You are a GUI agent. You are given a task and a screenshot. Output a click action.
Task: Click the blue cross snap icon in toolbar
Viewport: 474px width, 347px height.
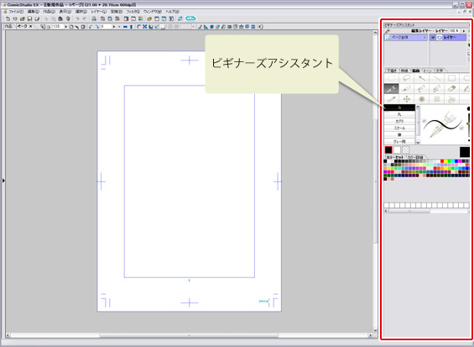[145, 27]
